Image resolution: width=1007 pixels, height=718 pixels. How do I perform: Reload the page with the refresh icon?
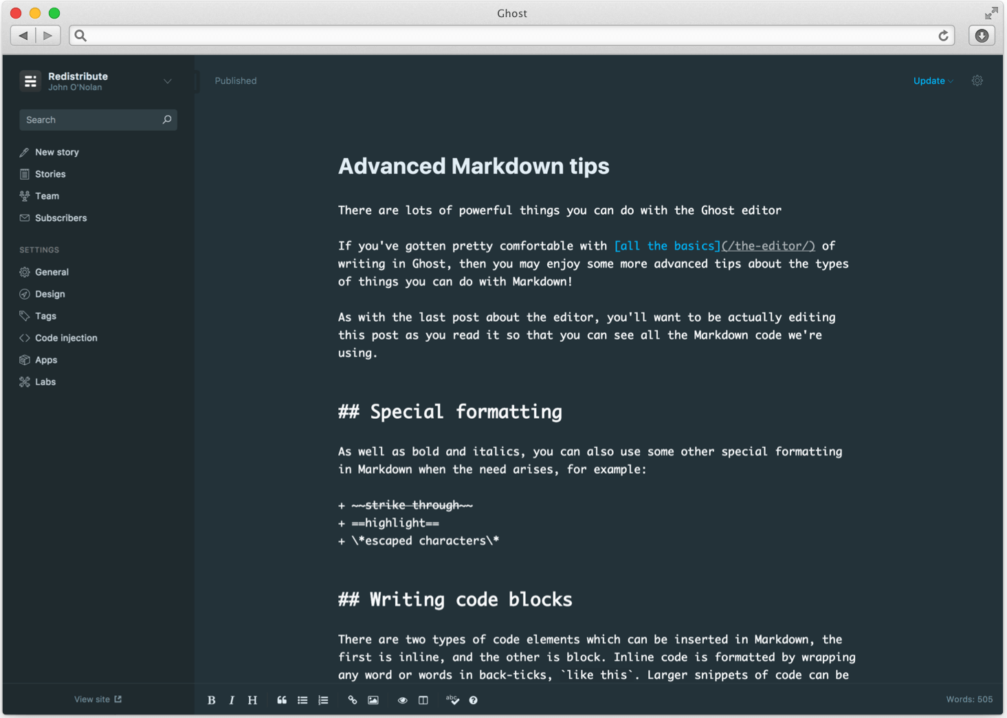click(944, 36)
